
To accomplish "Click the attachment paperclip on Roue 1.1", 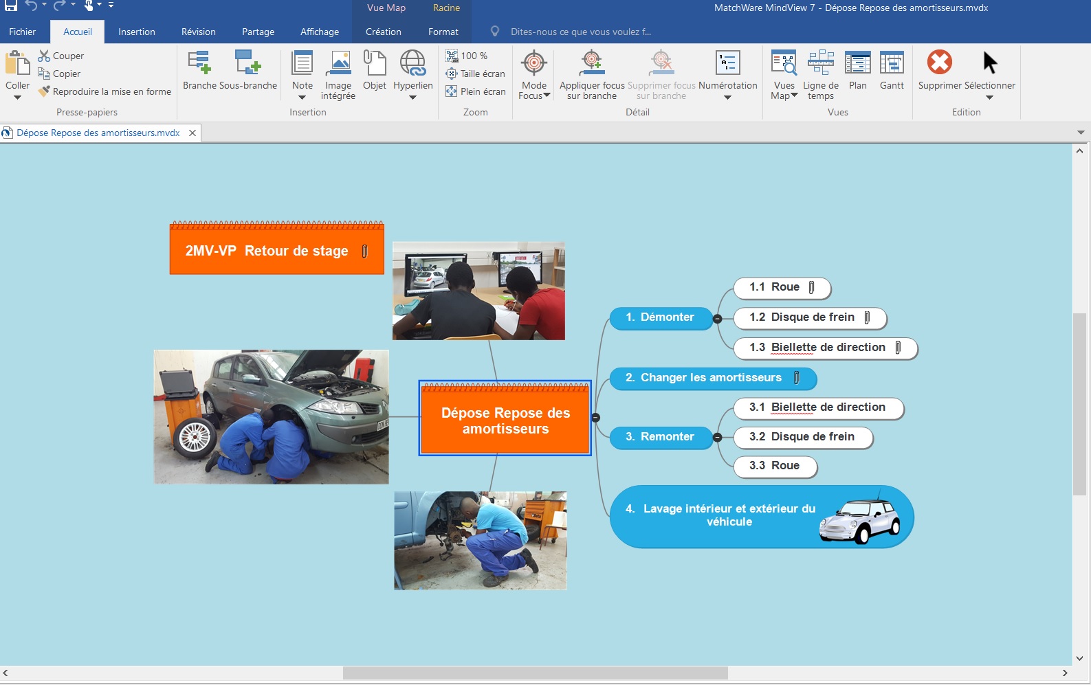I will [x=812, y=287].
